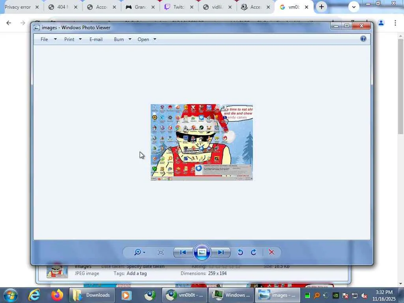Viewport: 404px width, 303px height.
Task: Go to the next image
Action: (x=221, y=252)
